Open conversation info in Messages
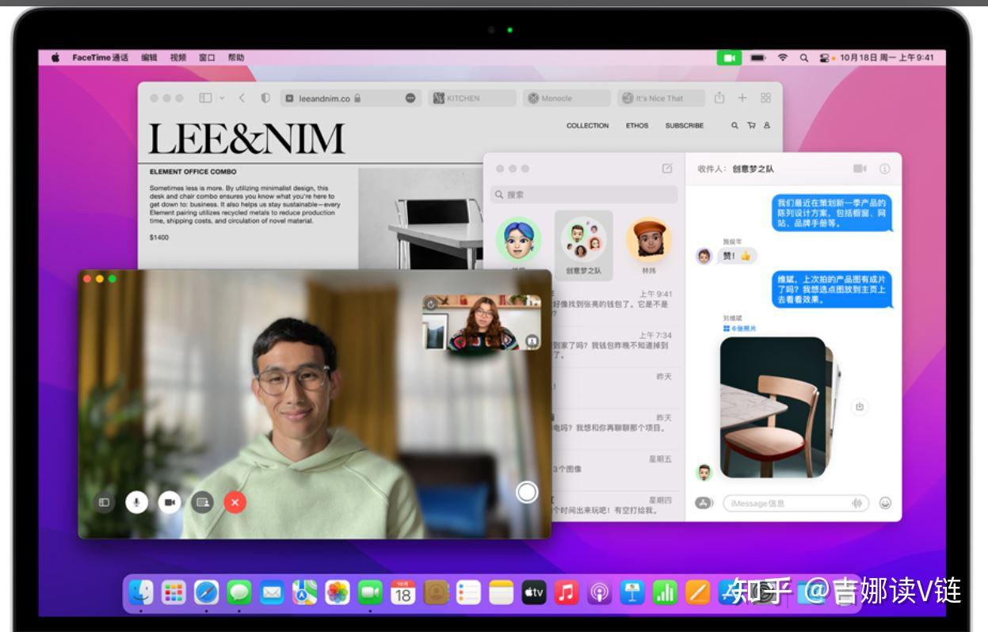 coord(885,169)
